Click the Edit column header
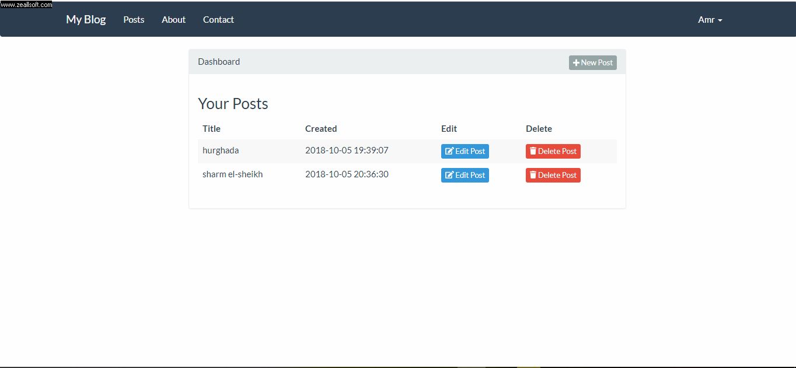 point(449,129)
